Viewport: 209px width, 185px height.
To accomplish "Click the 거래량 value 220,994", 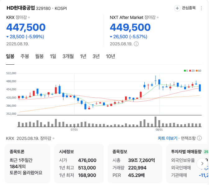I will pyautogui.click(x=137, y=168).
